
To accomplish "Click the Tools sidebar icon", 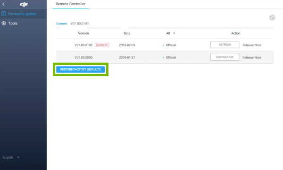I will coord(4,23).
